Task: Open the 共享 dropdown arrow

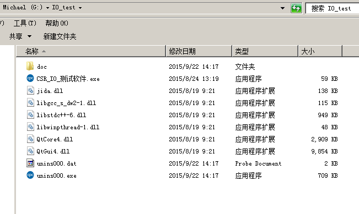Action: pyautogui.click(x=30, y=36)
